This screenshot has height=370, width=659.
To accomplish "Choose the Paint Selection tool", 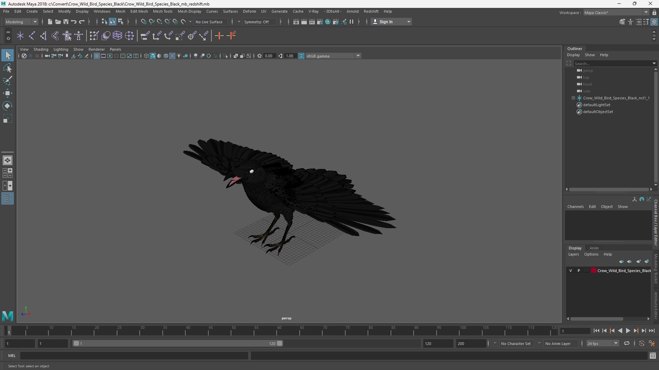I will coord(8,81).
